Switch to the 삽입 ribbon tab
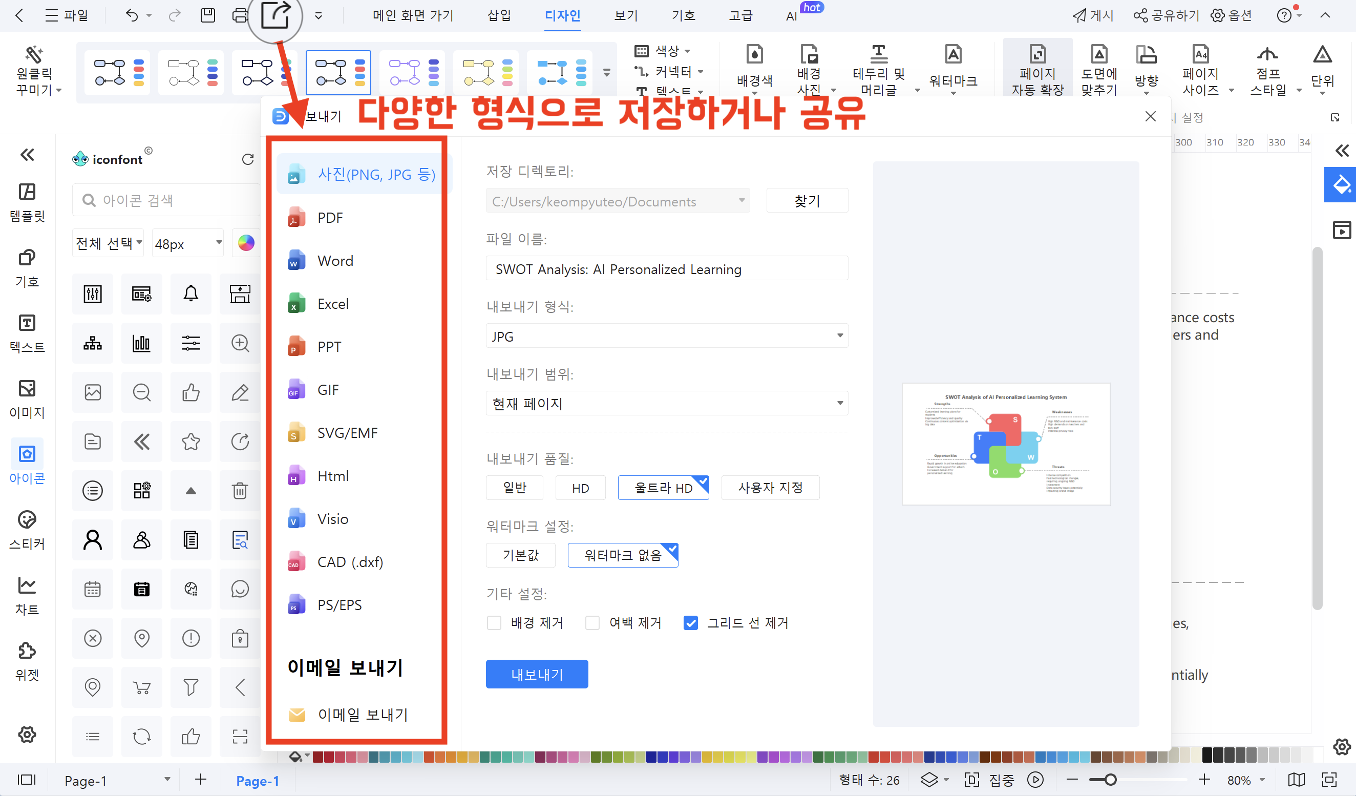 (x=498, y=15)
